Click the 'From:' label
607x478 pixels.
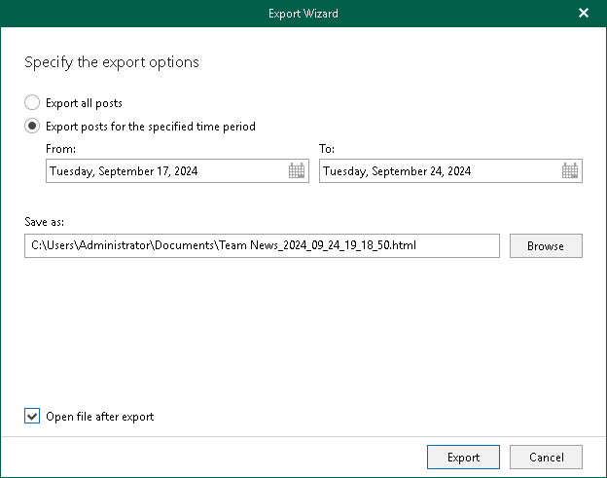click(60, 148)
